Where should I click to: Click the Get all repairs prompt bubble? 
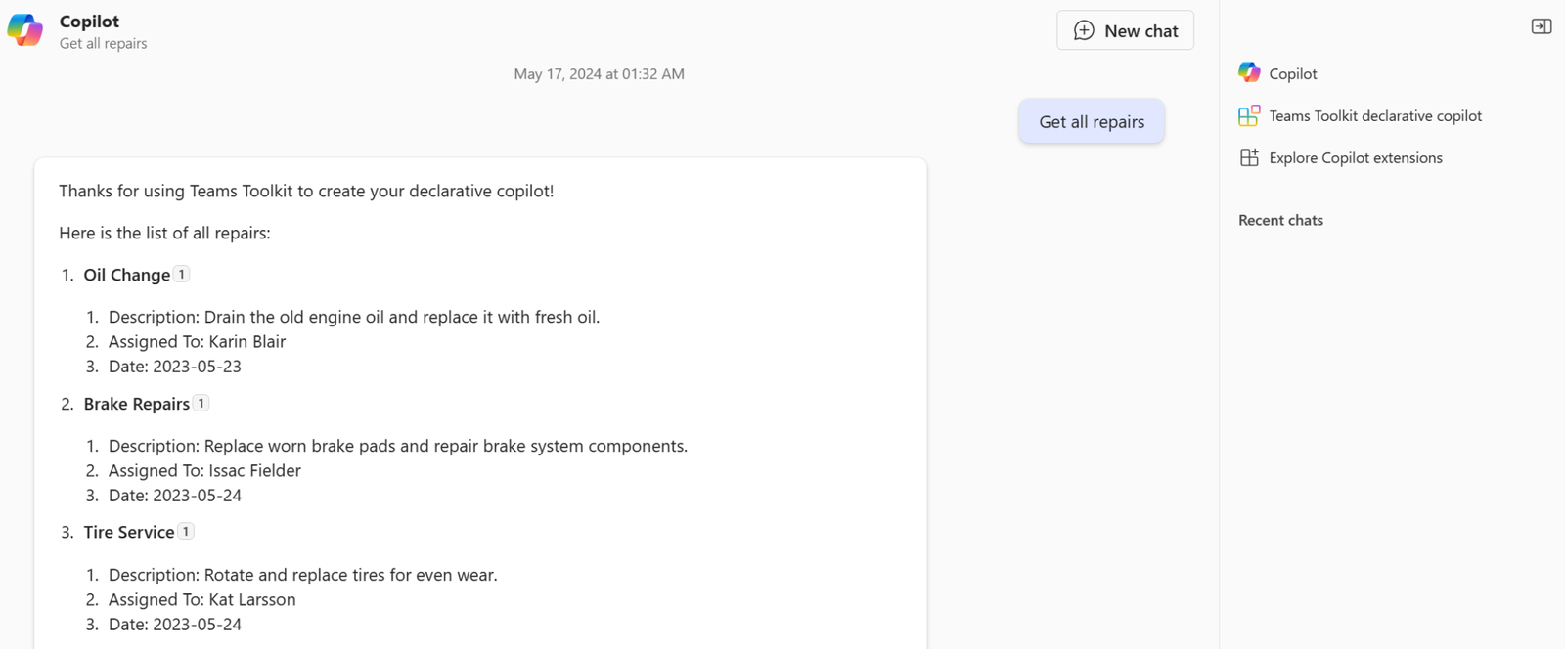point(1091,121)
